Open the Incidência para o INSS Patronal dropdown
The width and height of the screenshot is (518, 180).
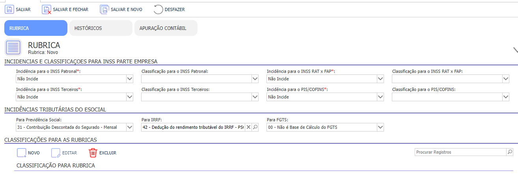130,79
